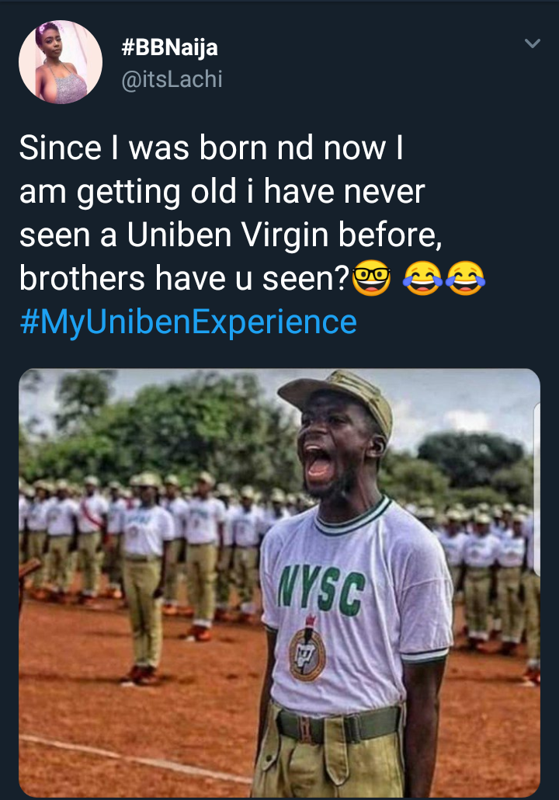This screenshot has height=800, width=559.
Task: Click the first tears-of-joy emoji
Action: click(x=423, y=280)
